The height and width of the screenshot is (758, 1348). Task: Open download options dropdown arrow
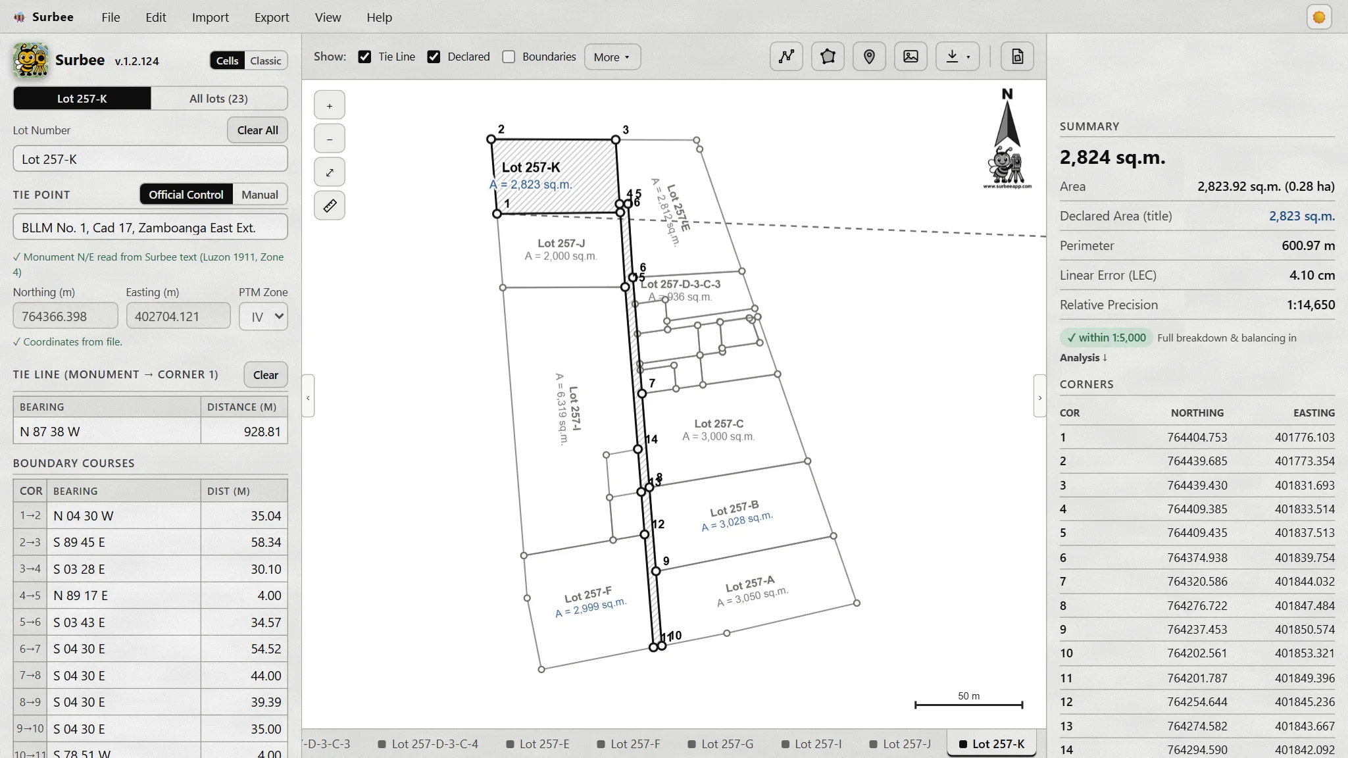pos(968,57)
